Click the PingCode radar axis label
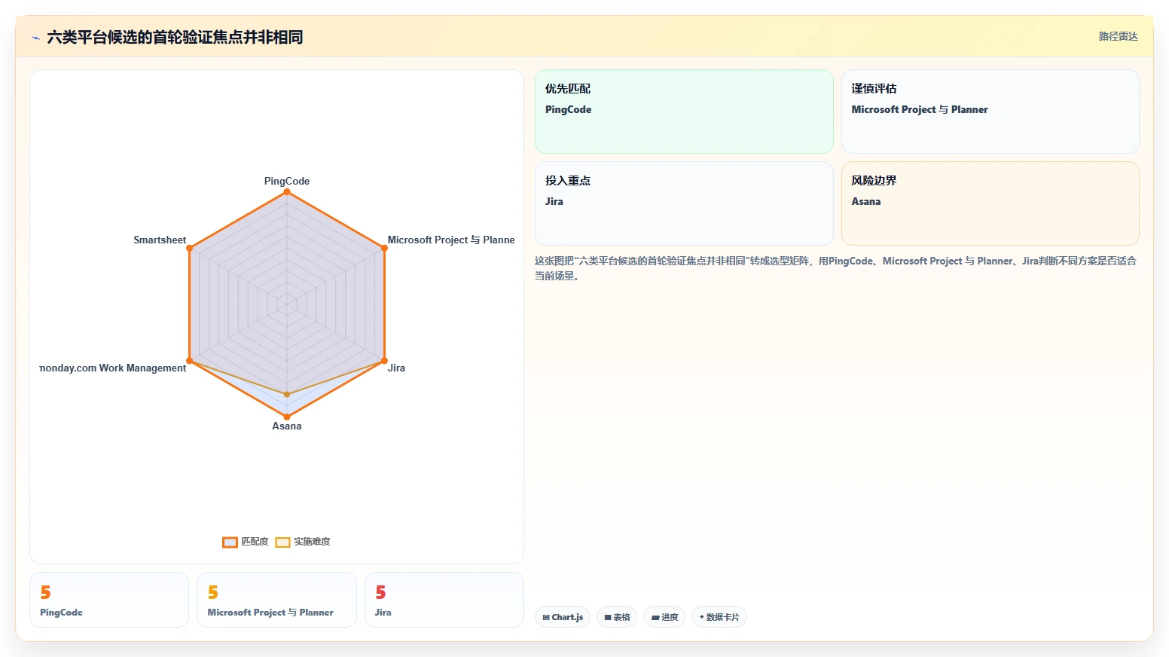The width and height of the screenshot is (1169, 657). [287, 181]
